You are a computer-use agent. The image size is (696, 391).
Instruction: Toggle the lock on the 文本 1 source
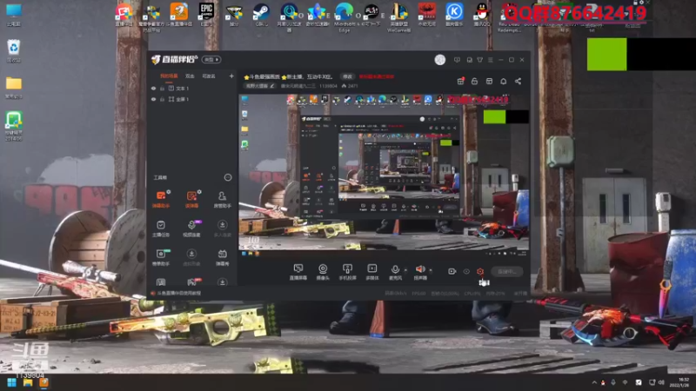(x=163, y=89)
